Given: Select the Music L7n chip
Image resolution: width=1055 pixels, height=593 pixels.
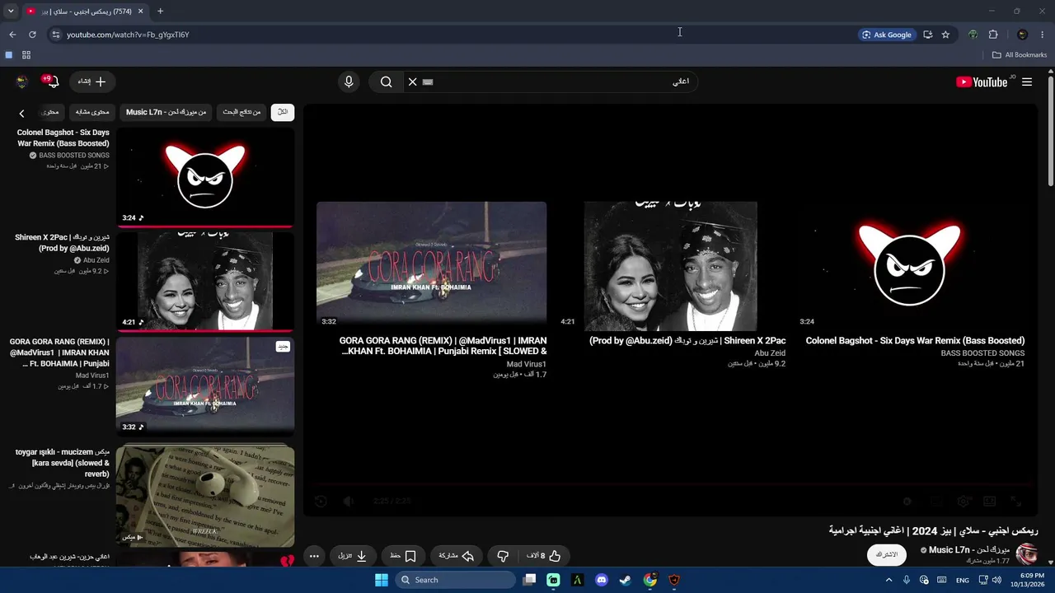Looking at the screenshot, I should click(x=166, y=112).
